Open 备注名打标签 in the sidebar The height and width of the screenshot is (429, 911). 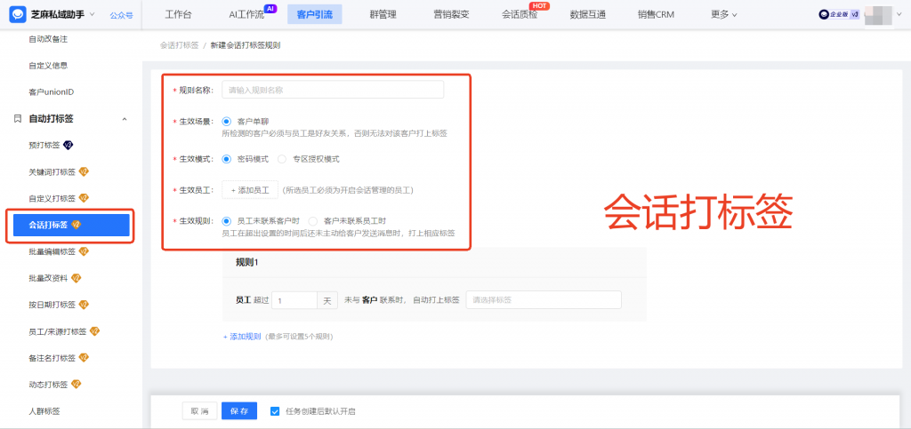click(x=52, y=358)
